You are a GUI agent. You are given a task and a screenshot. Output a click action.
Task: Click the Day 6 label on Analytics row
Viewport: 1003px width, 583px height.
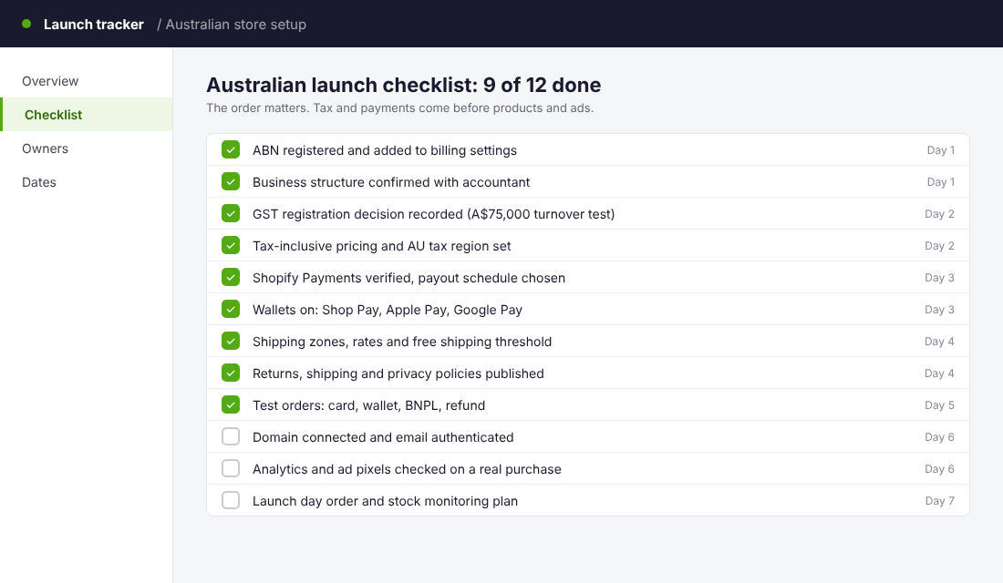[x=939, y=469]
